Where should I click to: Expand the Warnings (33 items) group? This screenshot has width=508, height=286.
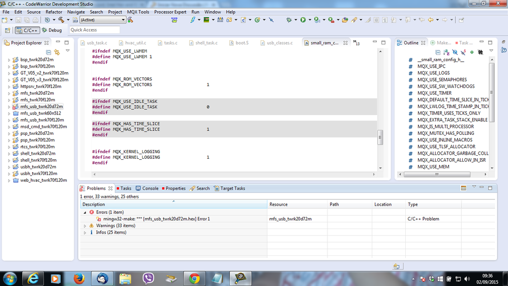(x=85, y=225)
